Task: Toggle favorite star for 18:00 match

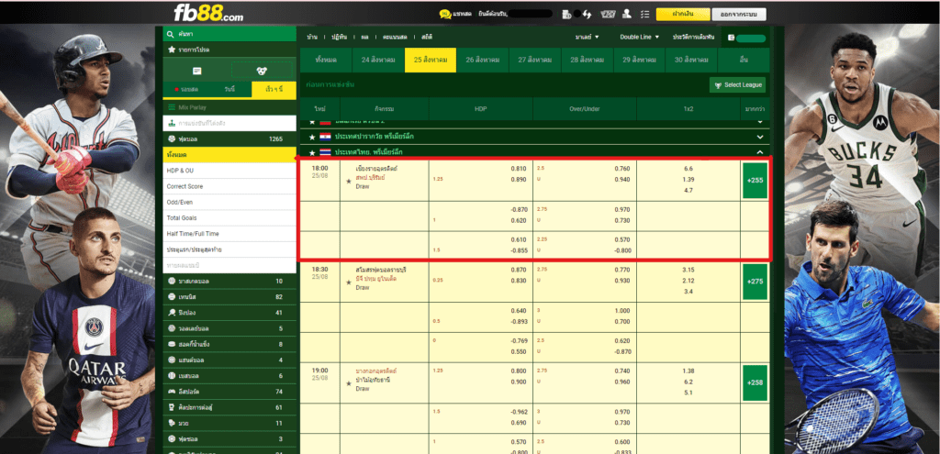Action: pos(349,181)
